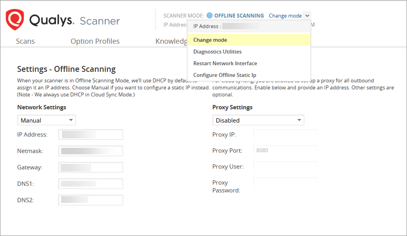
Task: Select the DNS1 text box
Action: pyautogui.click(x=91, y=184)
